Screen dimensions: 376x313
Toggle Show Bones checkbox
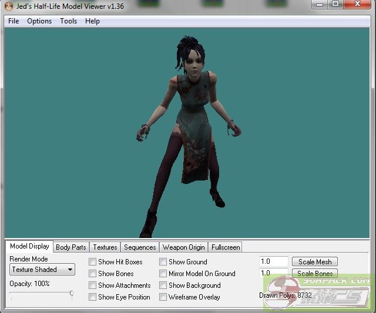coord(93,274)
